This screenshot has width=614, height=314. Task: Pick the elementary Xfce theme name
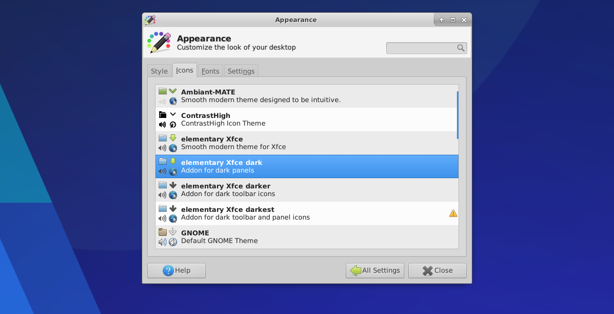212,139
